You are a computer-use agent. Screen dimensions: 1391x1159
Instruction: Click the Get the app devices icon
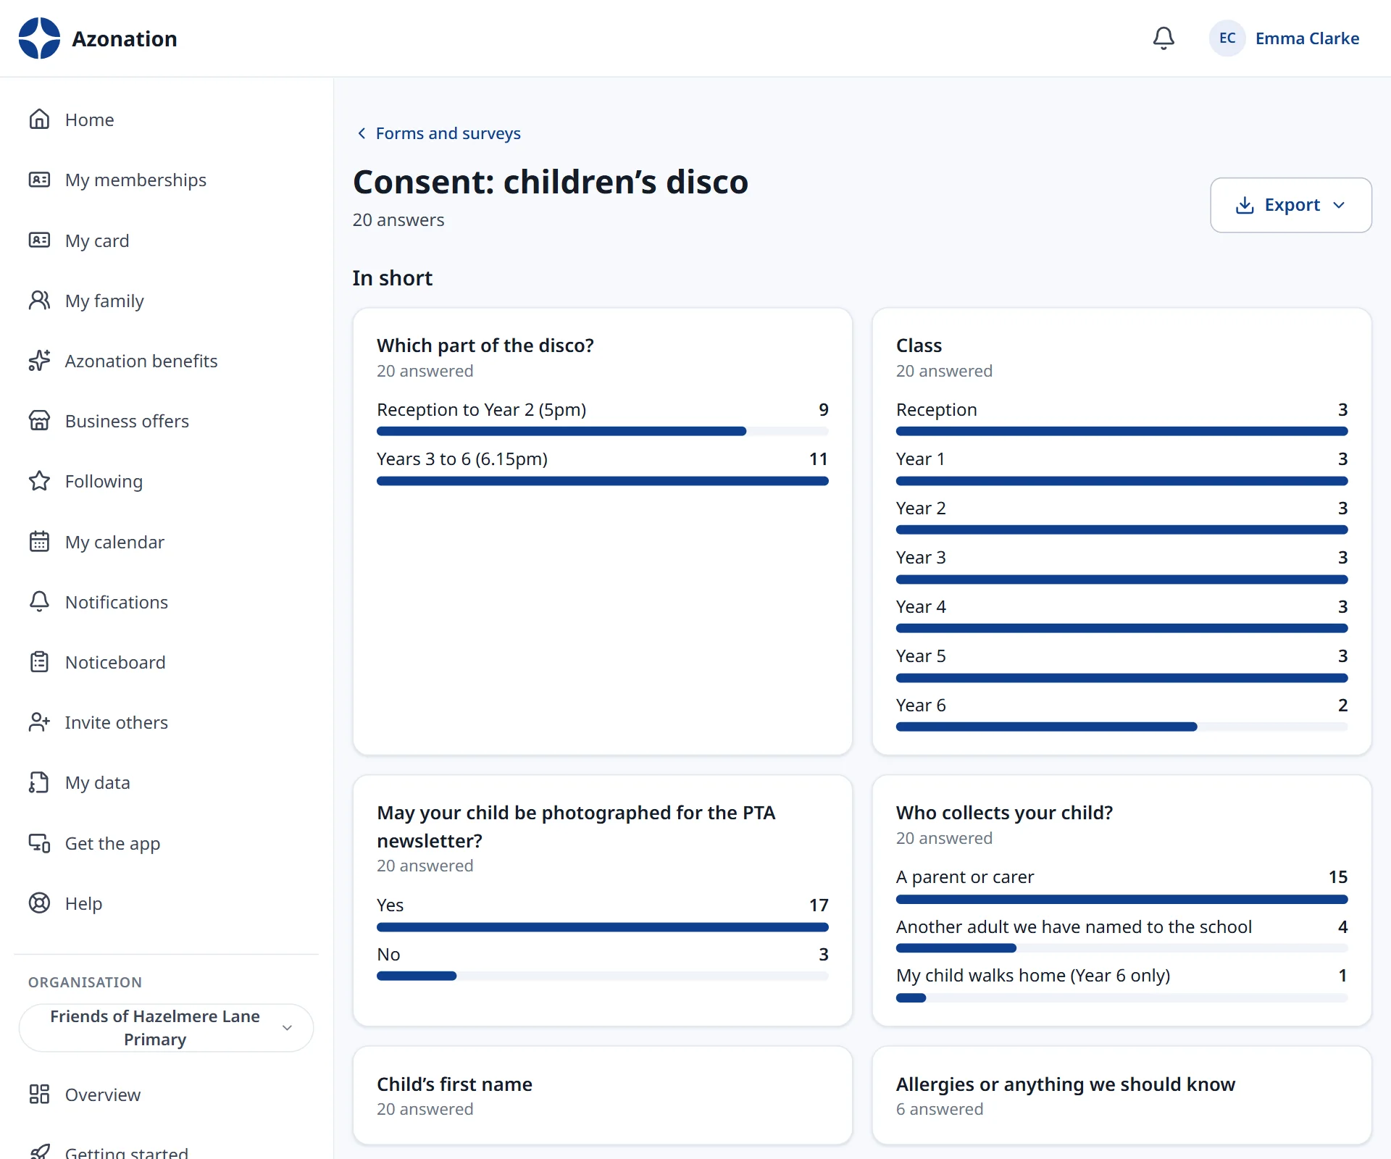pyautogui.click(x=39, y=843)
